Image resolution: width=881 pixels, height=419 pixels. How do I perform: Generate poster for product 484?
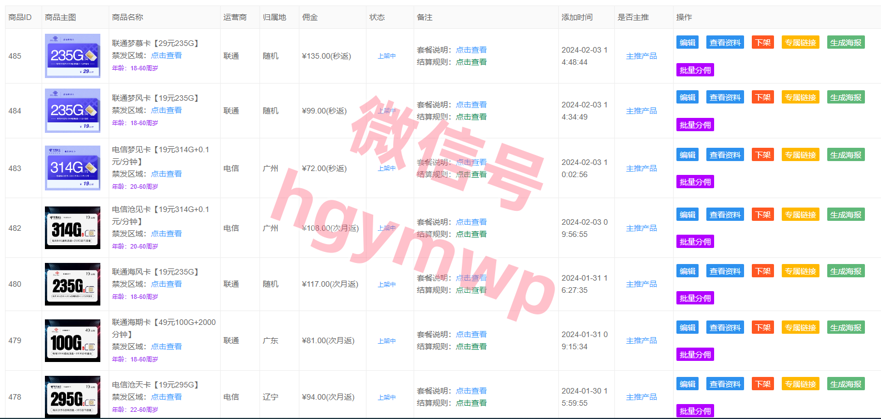[x=846, y=97]
